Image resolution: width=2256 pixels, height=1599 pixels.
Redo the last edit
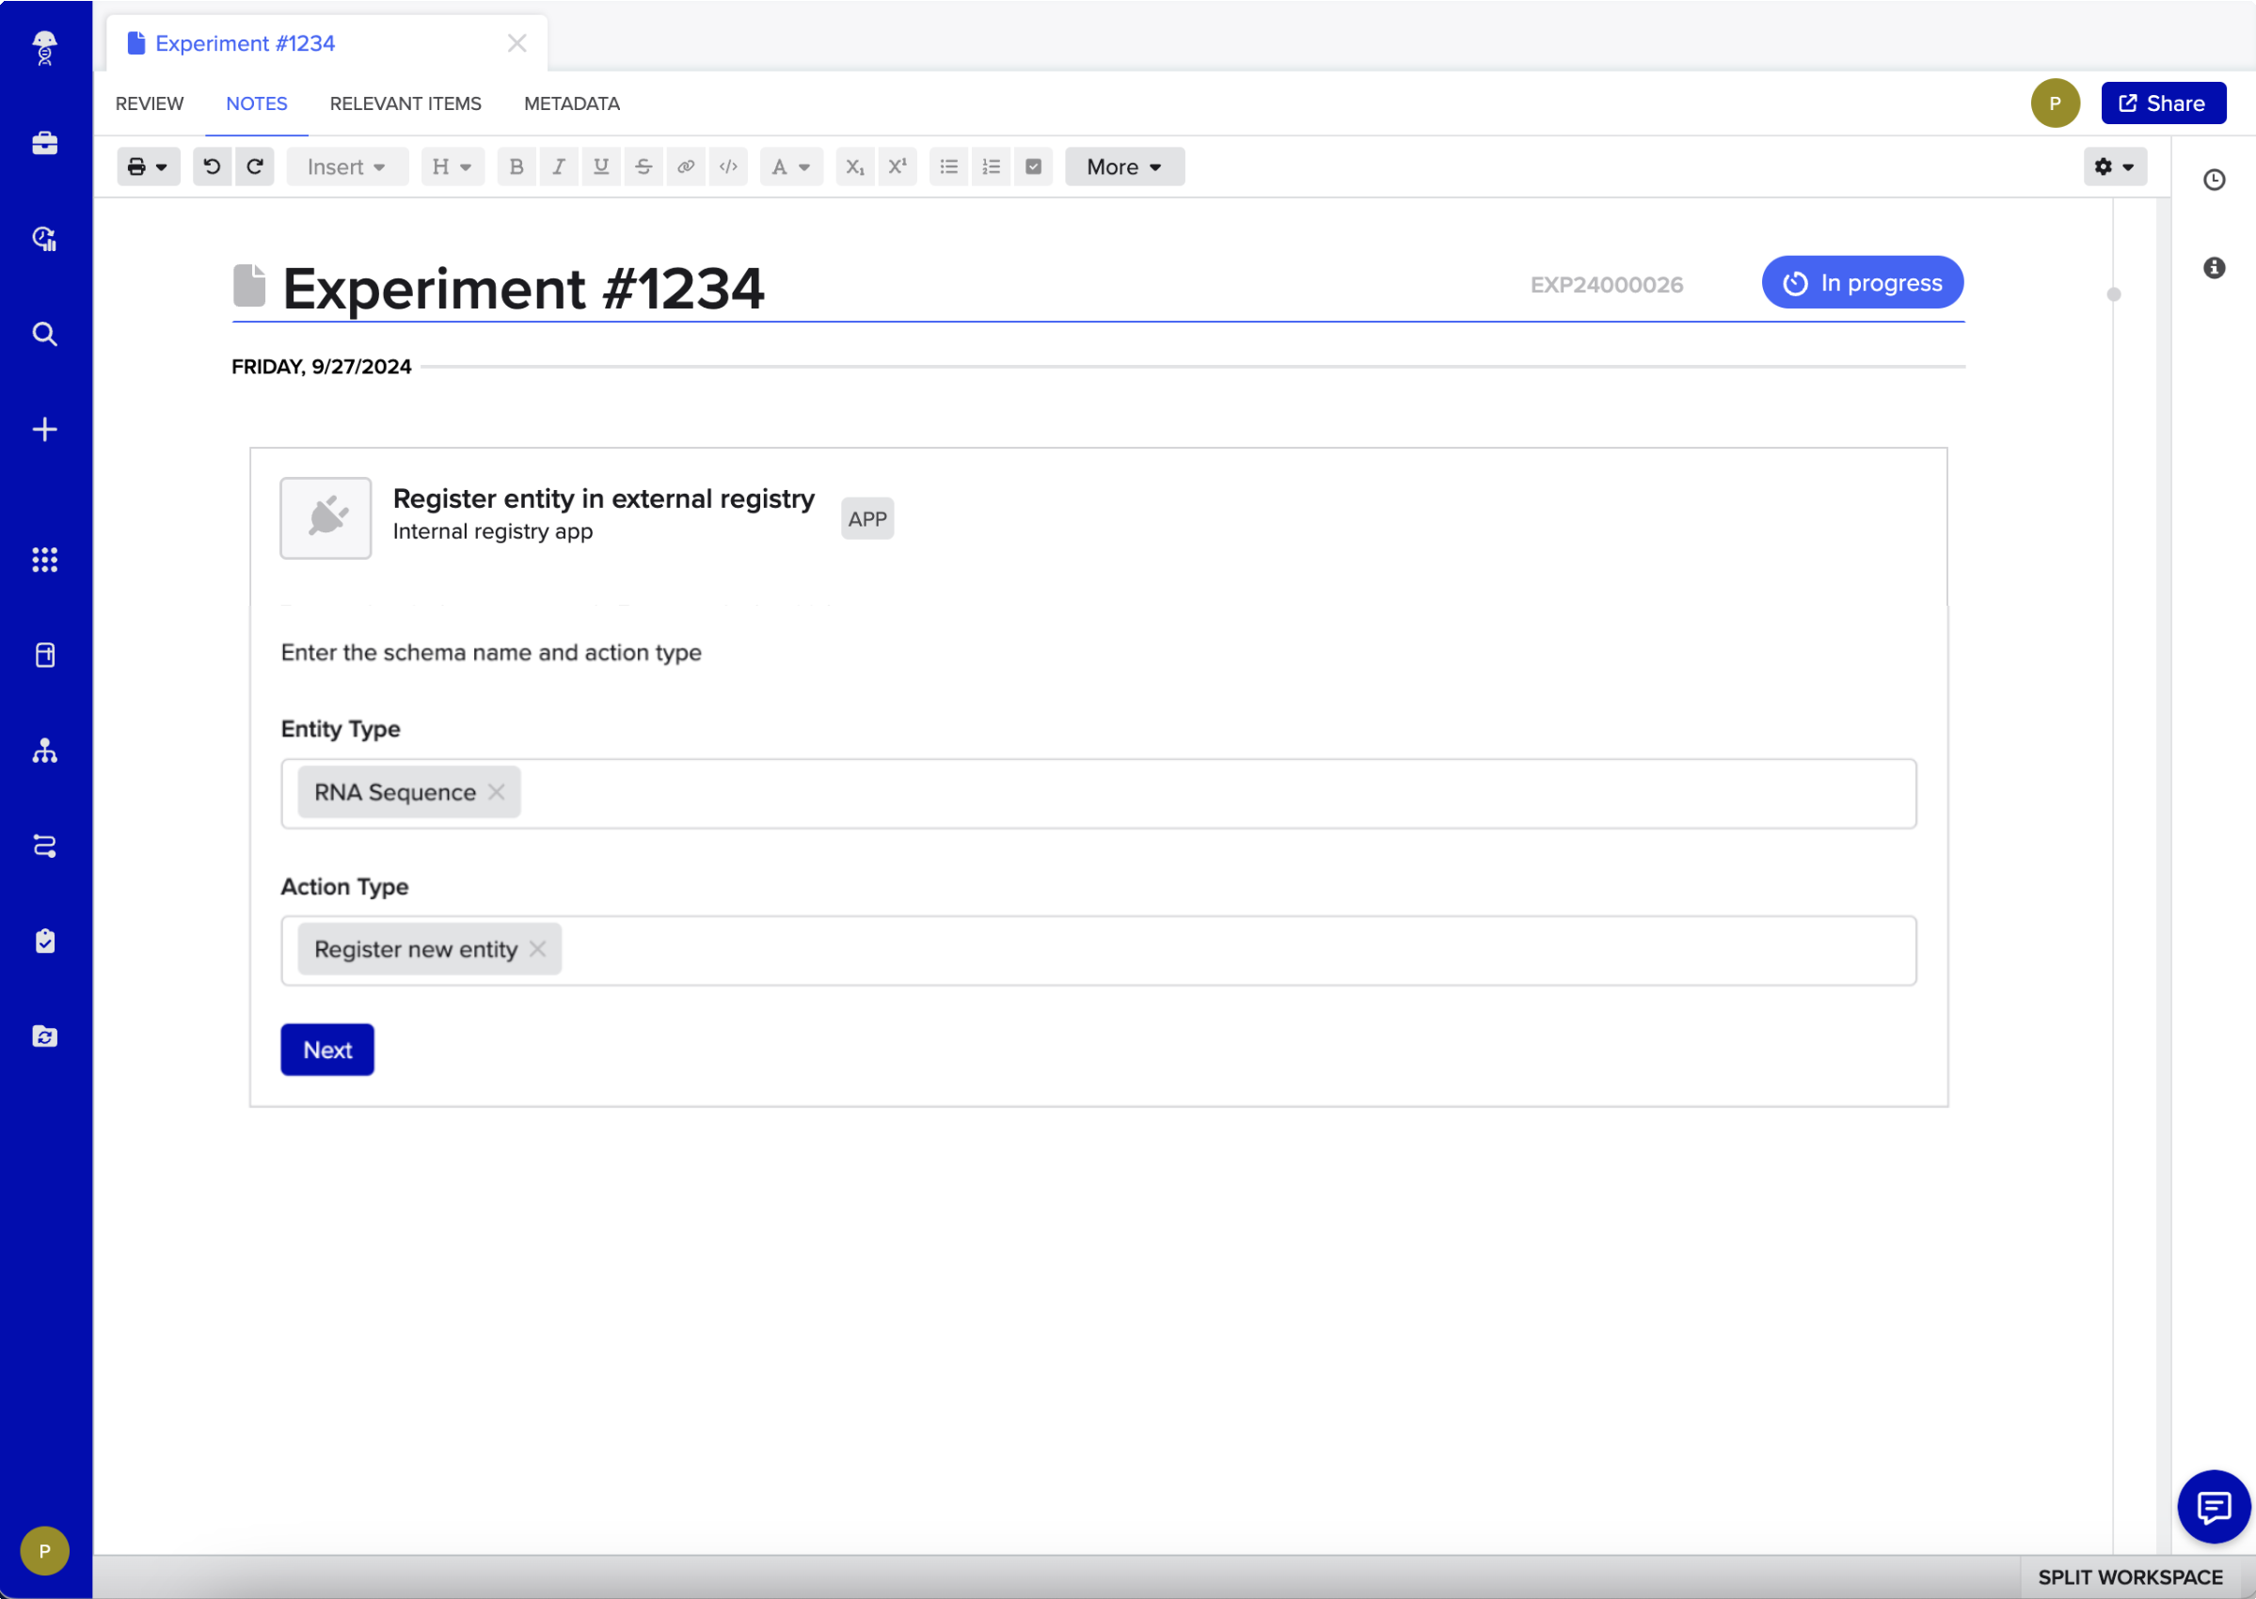[255, 166]
